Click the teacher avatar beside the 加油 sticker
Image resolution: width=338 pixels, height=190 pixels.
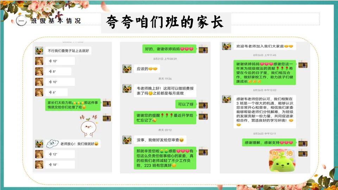coord(303,153)
